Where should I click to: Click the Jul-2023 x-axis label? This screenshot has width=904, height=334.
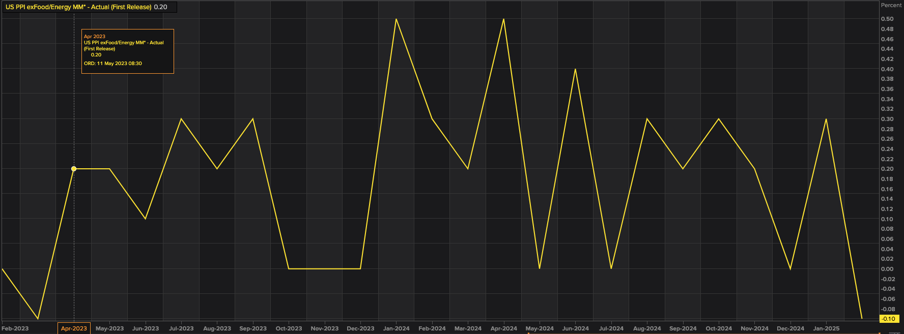pyautogui.click(x=181, y=328)
